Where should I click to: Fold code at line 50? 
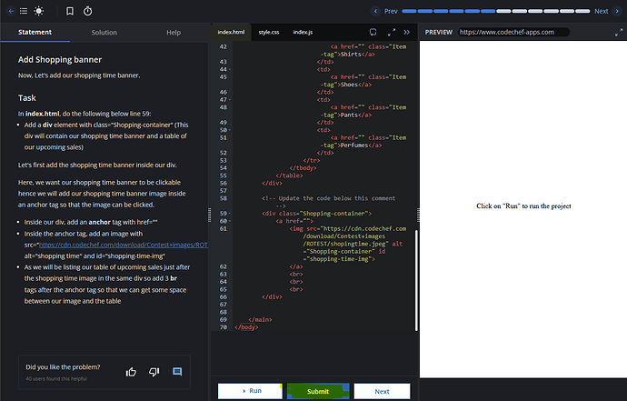(x=230, y=130)
